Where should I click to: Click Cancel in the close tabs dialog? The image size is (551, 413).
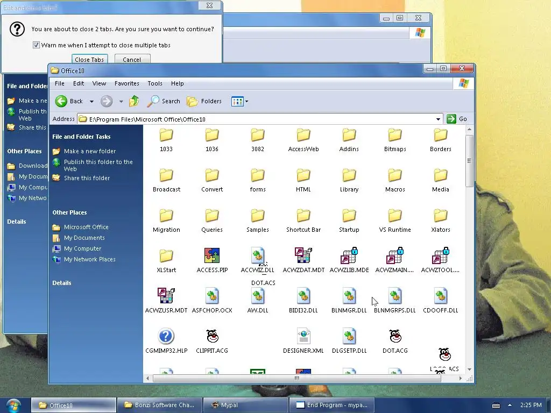(x=132, y=59)
